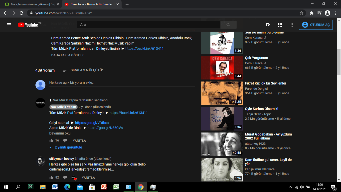The image size is (341, 192).
Task: Open the Öyle Sarhoş Olsam ki thumbnail
Action: point(222,119)
